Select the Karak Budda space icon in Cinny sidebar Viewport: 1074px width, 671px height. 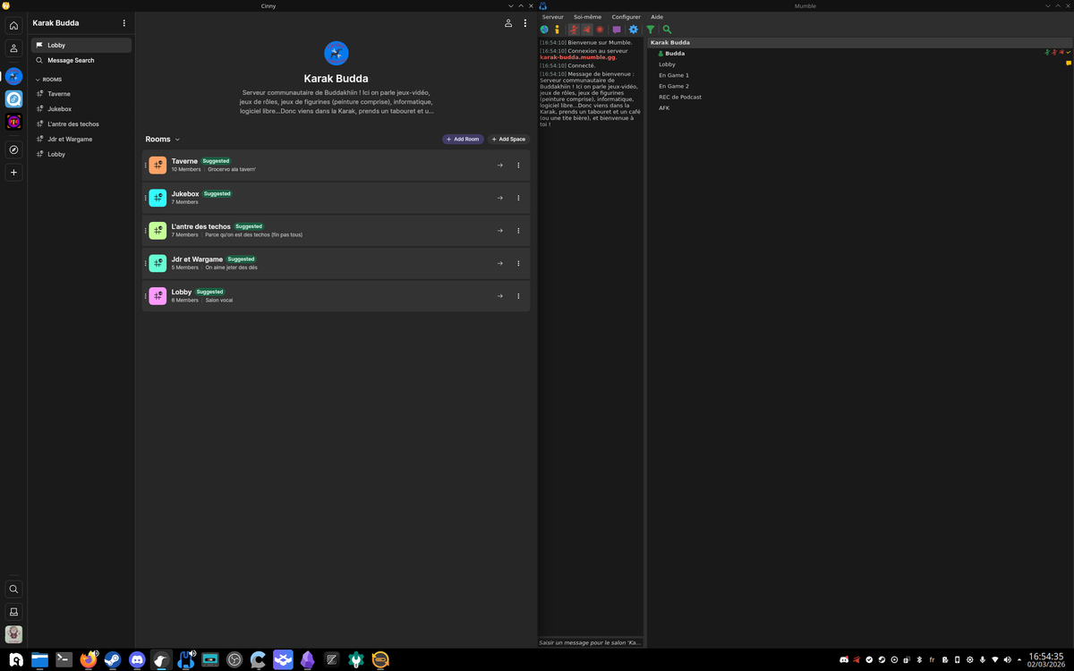pyautogui.click(x=13, y=76)
